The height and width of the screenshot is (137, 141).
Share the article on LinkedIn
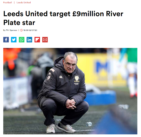[29, 40]
